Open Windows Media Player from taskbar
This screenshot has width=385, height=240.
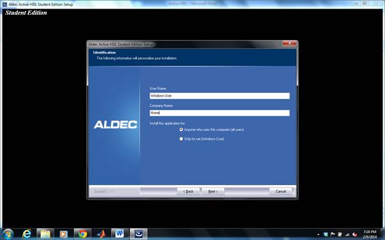tap(63, 234)
